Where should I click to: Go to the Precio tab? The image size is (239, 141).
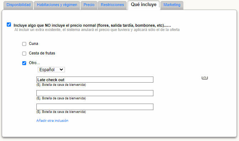pos(89,5)
